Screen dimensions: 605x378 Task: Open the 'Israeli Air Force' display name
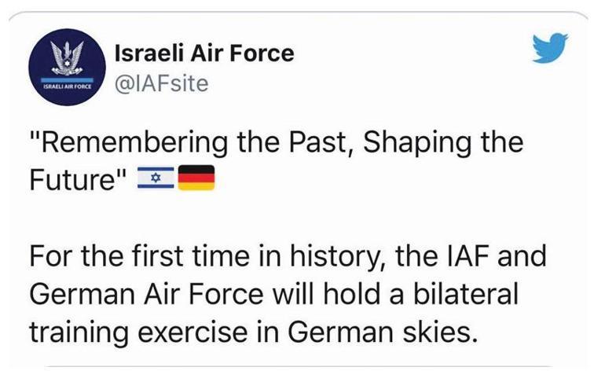(x=203, y=53)
